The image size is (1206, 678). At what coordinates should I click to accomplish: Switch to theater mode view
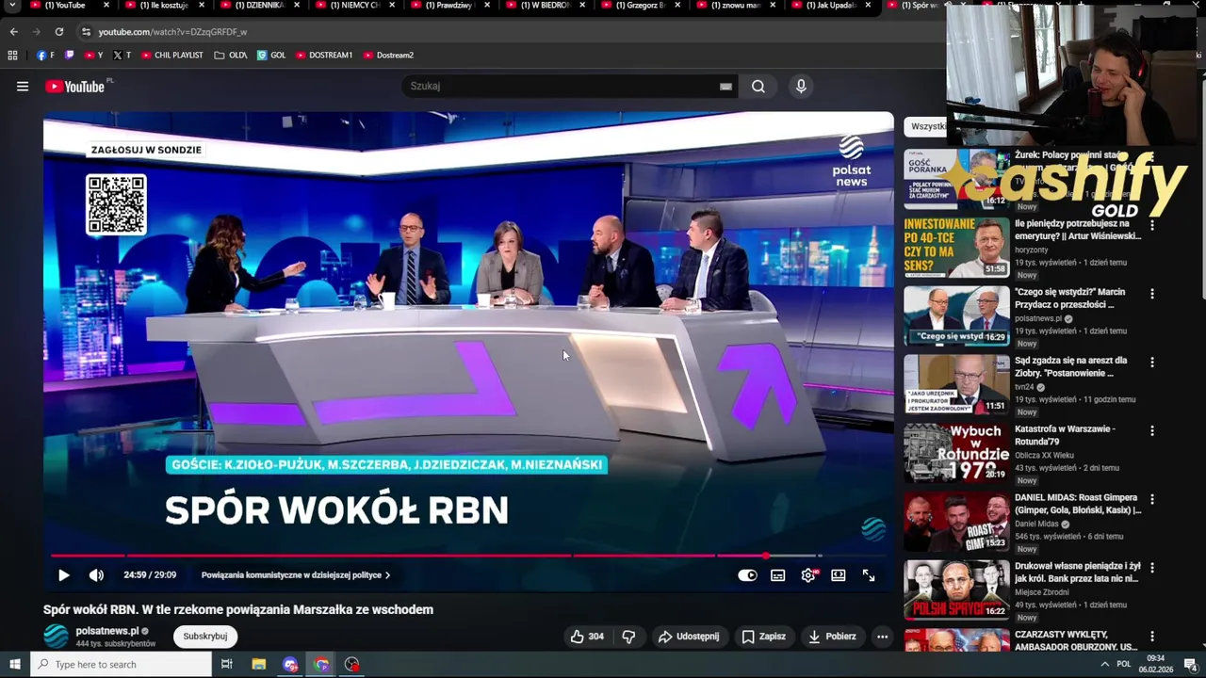pos(839,575)
